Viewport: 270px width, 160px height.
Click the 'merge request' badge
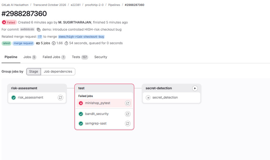click(x=23, y=43)
